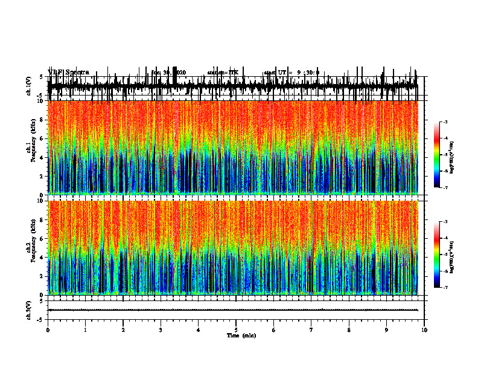Click the 'VLF Spectra' plot title
The height and width of the screenshot is (370, 478).
[x=69, y=73]
